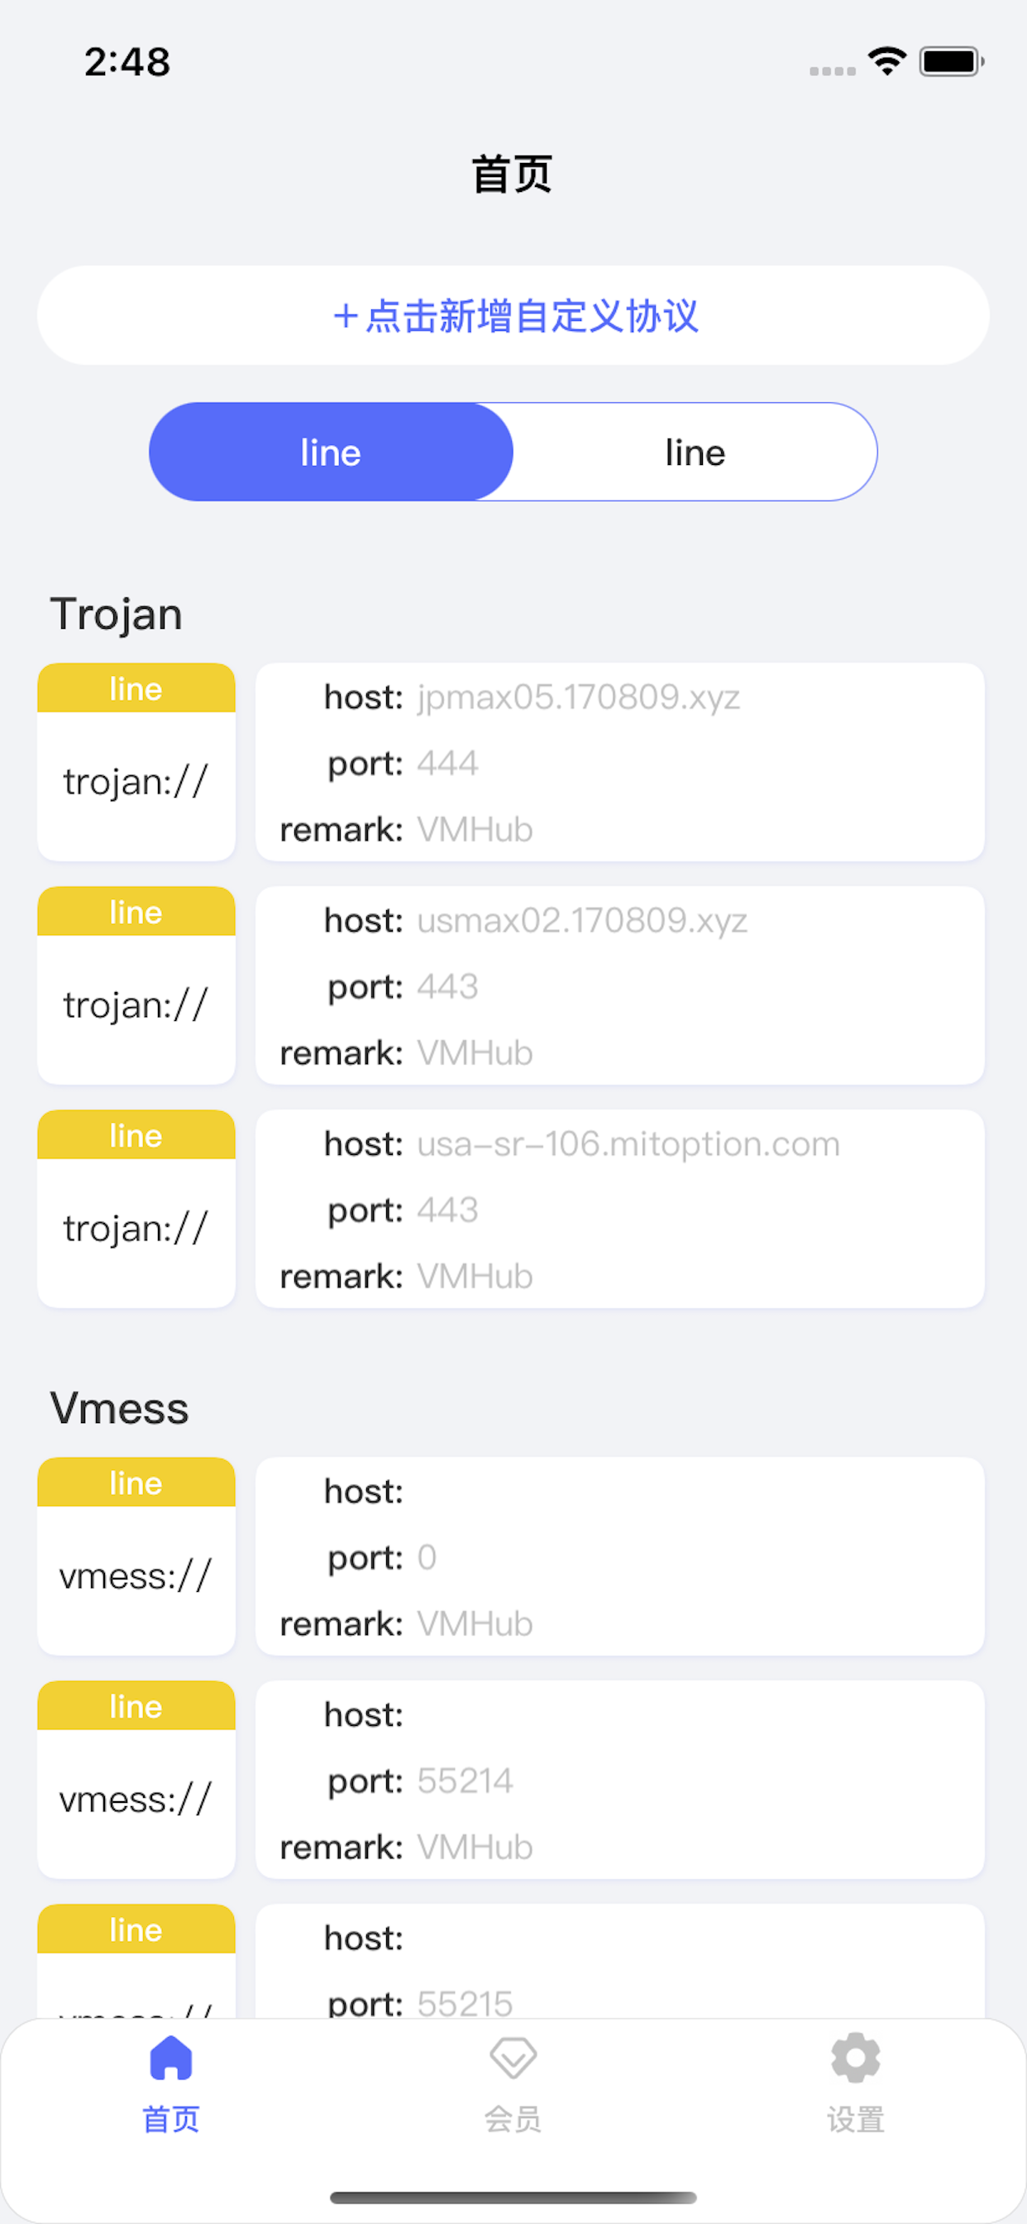Tap the home icon in tab bar
This screenshot has width=1027, height=2224.
click(171, 2059)
